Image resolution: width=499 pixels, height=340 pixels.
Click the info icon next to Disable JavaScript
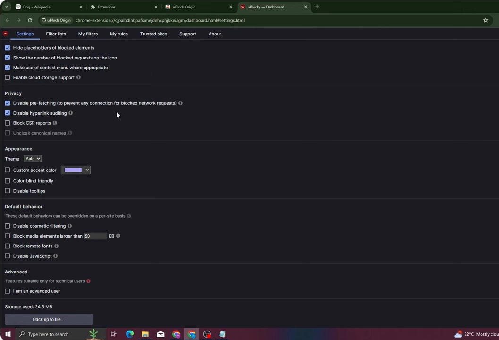click(x=55, y=255)
